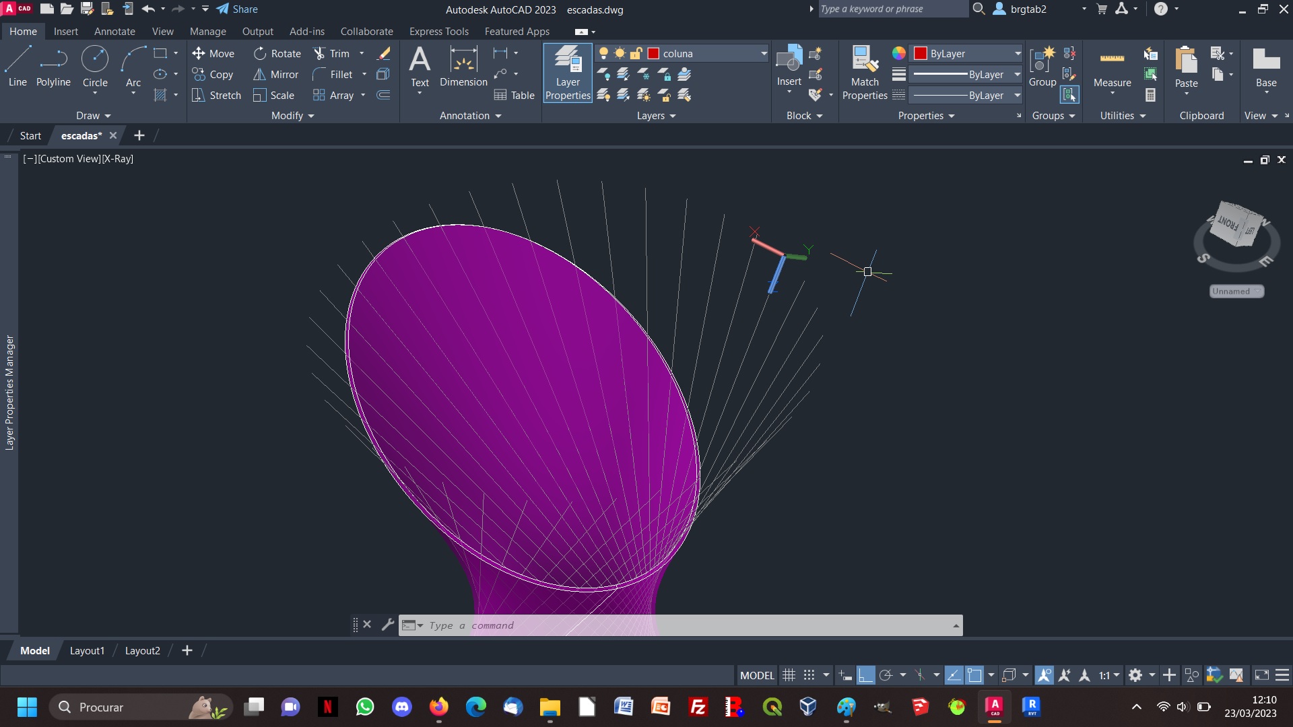Expand the Modify panel
This screenshot has height=727, width=1293.
pyautogui.click(x=292, y=115)
